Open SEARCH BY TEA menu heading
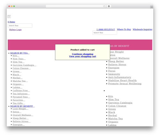The image size is (160, 136). 20,53
